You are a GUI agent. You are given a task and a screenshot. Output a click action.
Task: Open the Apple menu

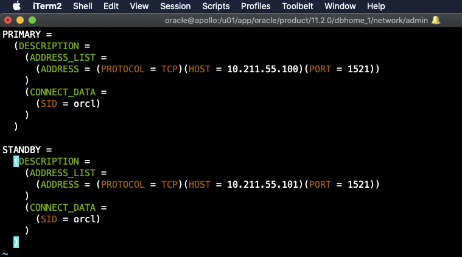16,6
